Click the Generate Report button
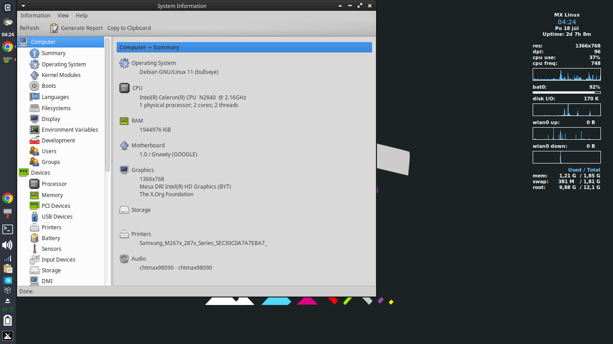Image resolution: width=613 pixels, height=344 pixels. pyautogui.click(x=77, y=28)
